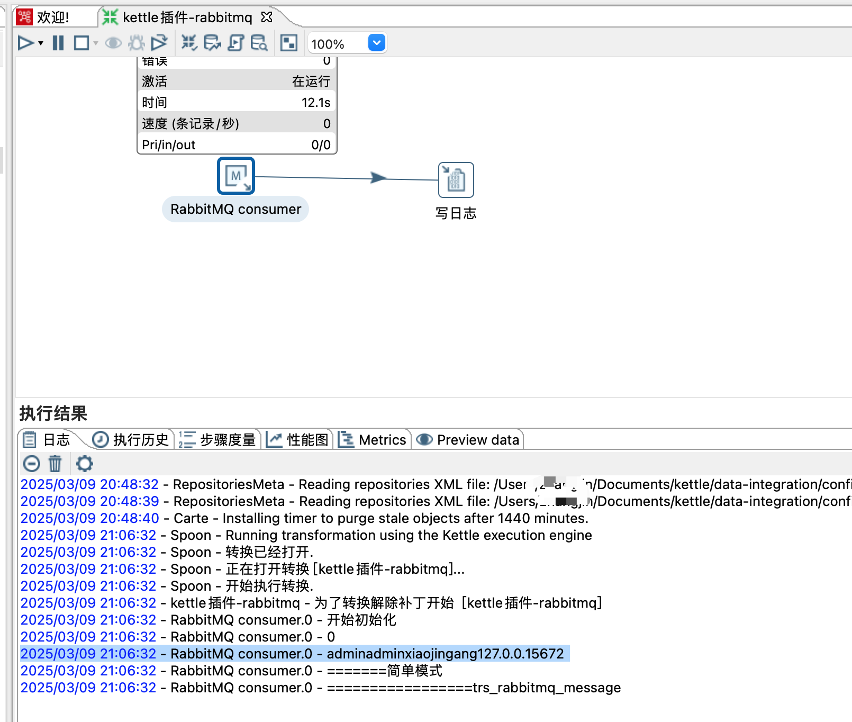Open the run options dropdown arrow
Image resolution: width=852 pixels, height=722 pixels.
point(41,43)
